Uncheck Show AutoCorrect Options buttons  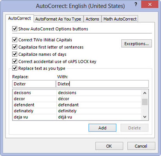click(x=14, y=28)
